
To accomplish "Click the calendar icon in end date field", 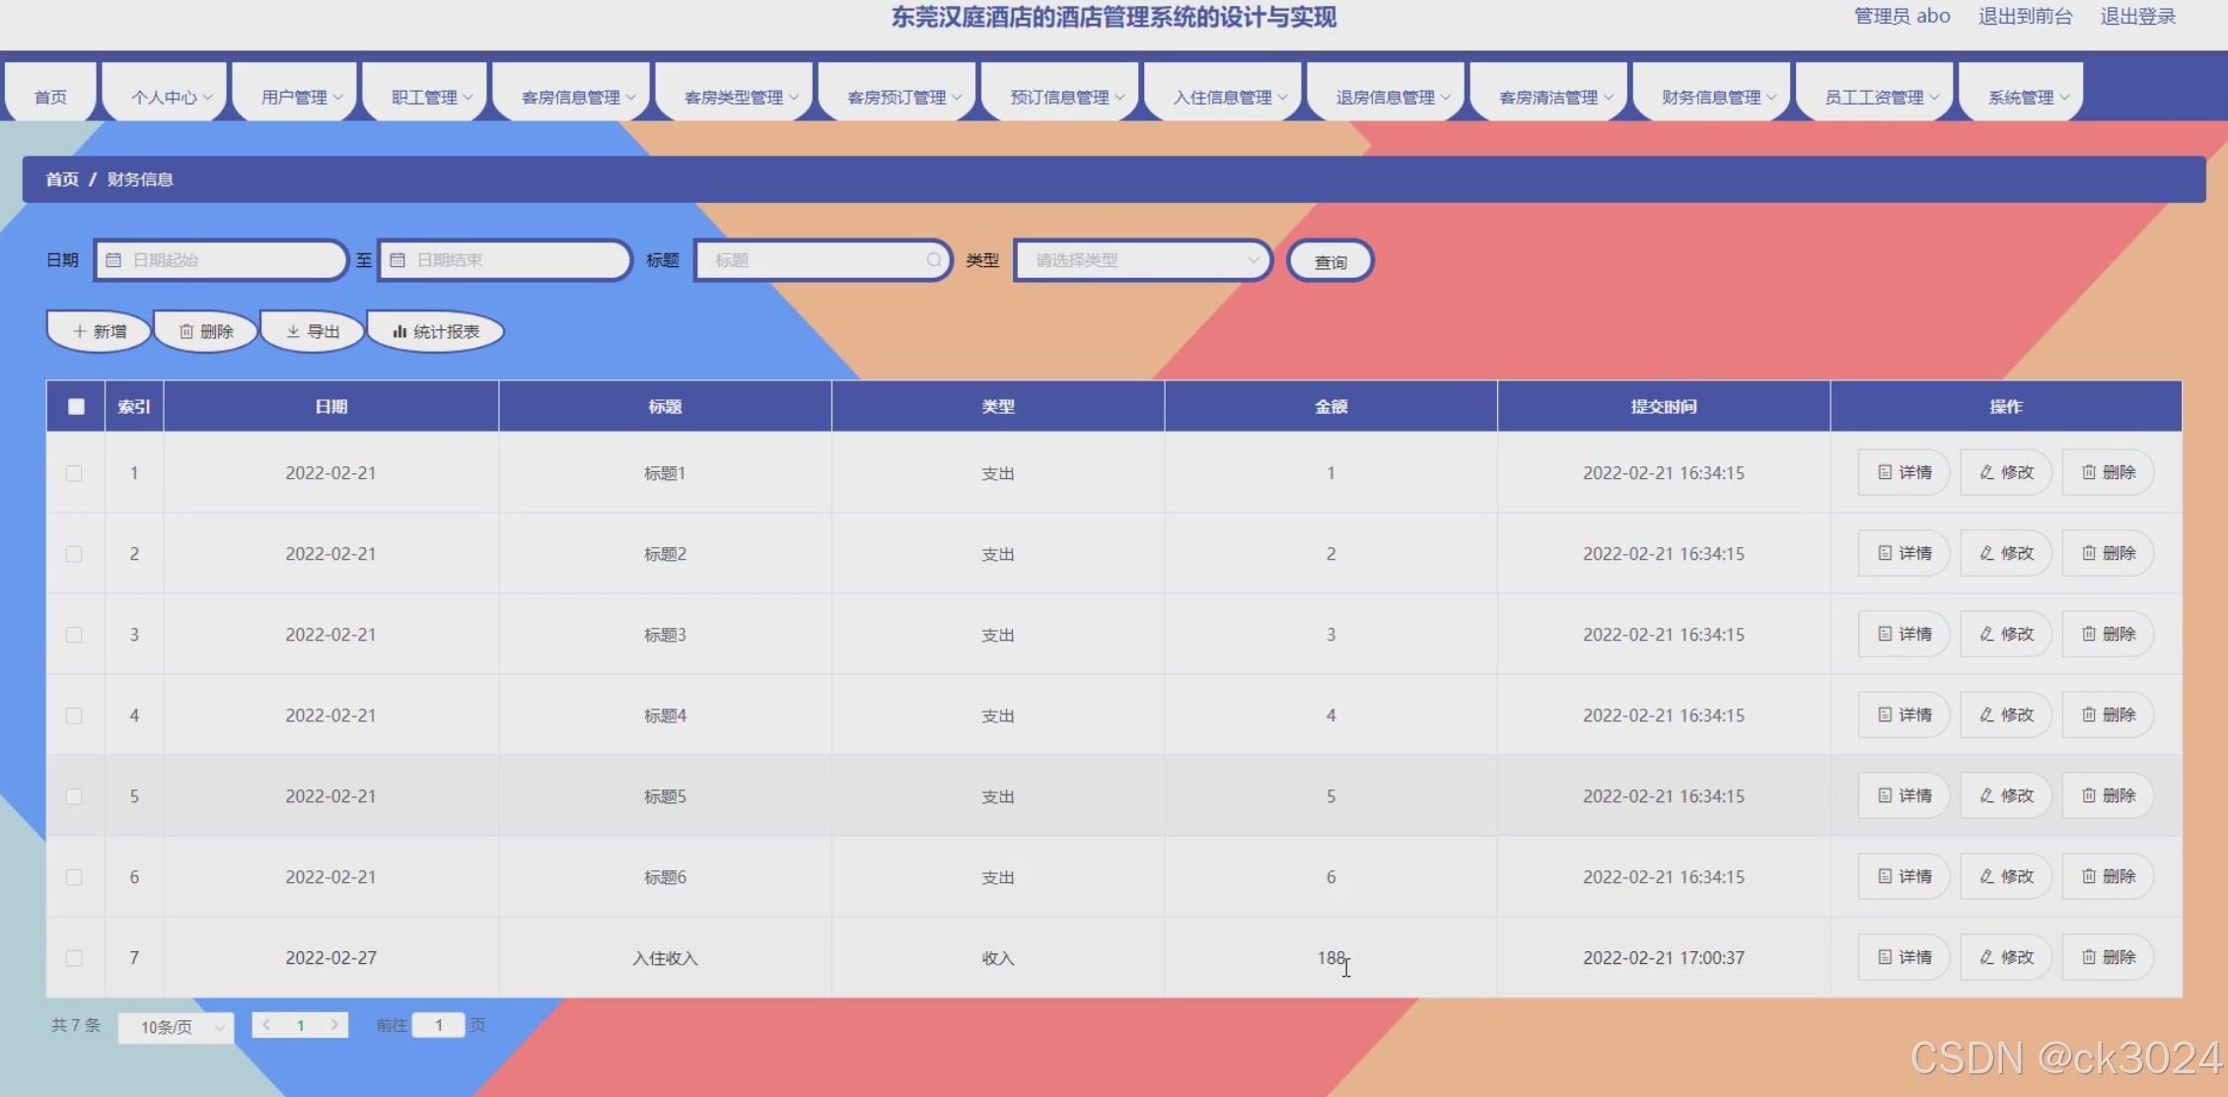I will pos(397,260).
